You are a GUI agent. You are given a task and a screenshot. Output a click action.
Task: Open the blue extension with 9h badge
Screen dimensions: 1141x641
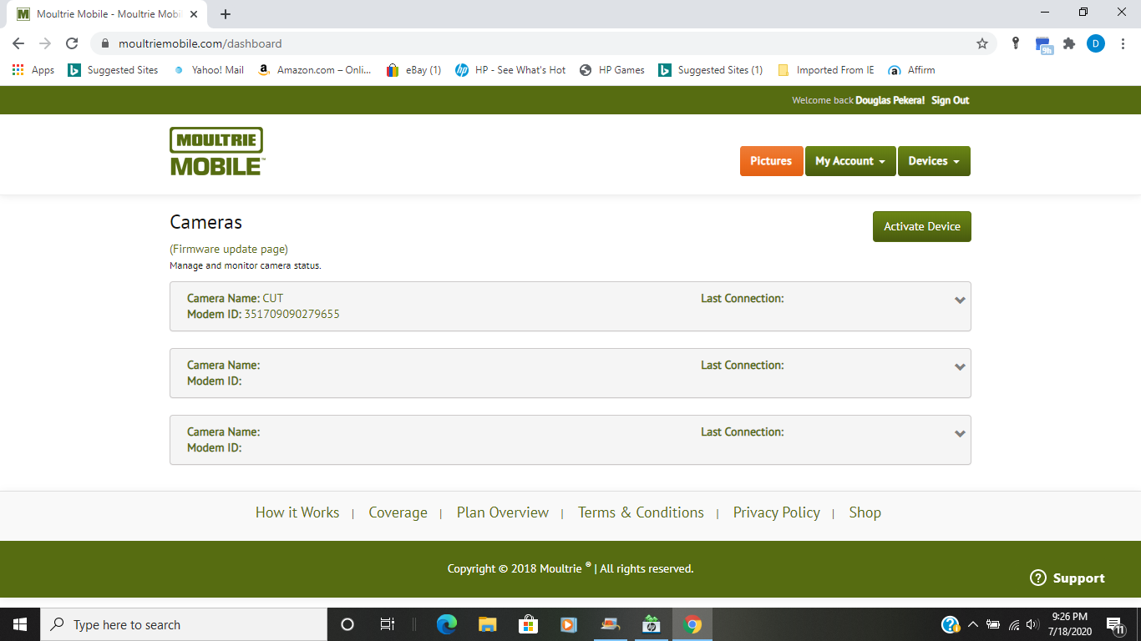(1043, 45)
